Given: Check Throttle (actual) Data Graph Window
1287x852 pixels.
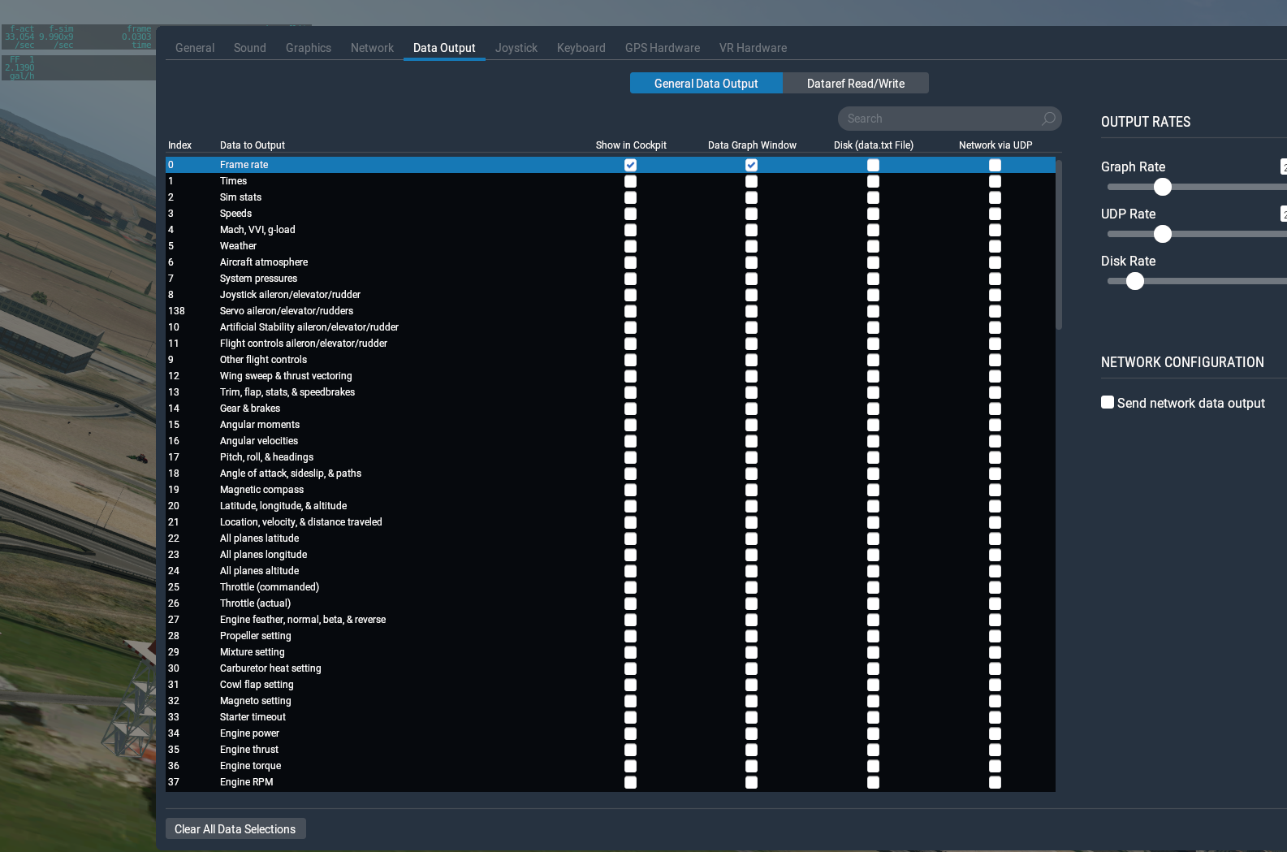Looking at the screenshot, I should coord(751,603).
